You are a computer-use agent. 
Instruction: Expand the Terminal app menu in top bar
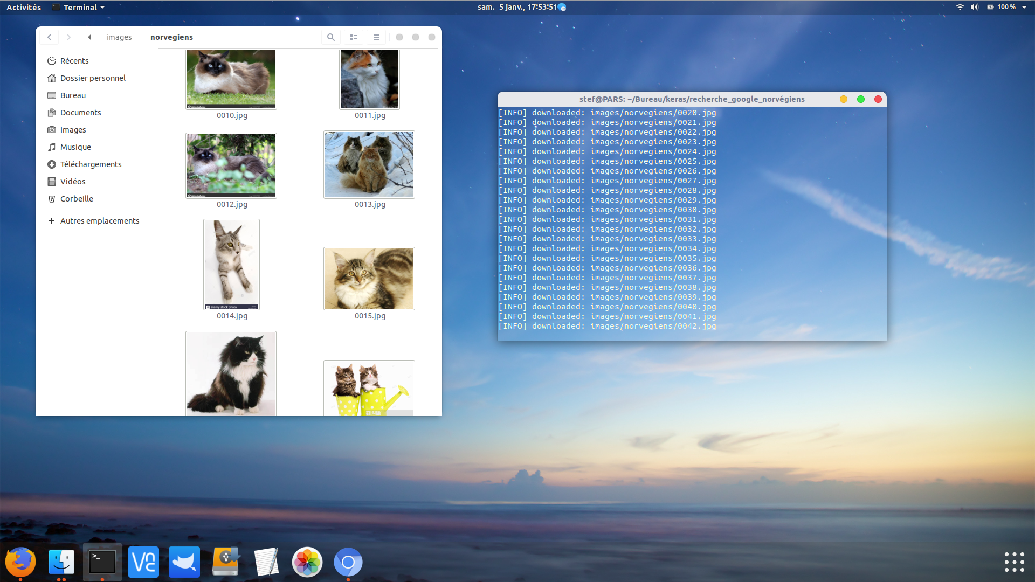[79, 7]
